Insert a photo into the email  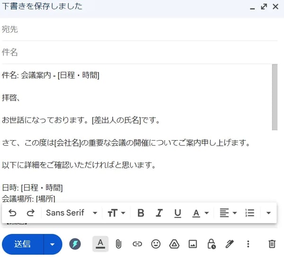(x=193, y=244)
